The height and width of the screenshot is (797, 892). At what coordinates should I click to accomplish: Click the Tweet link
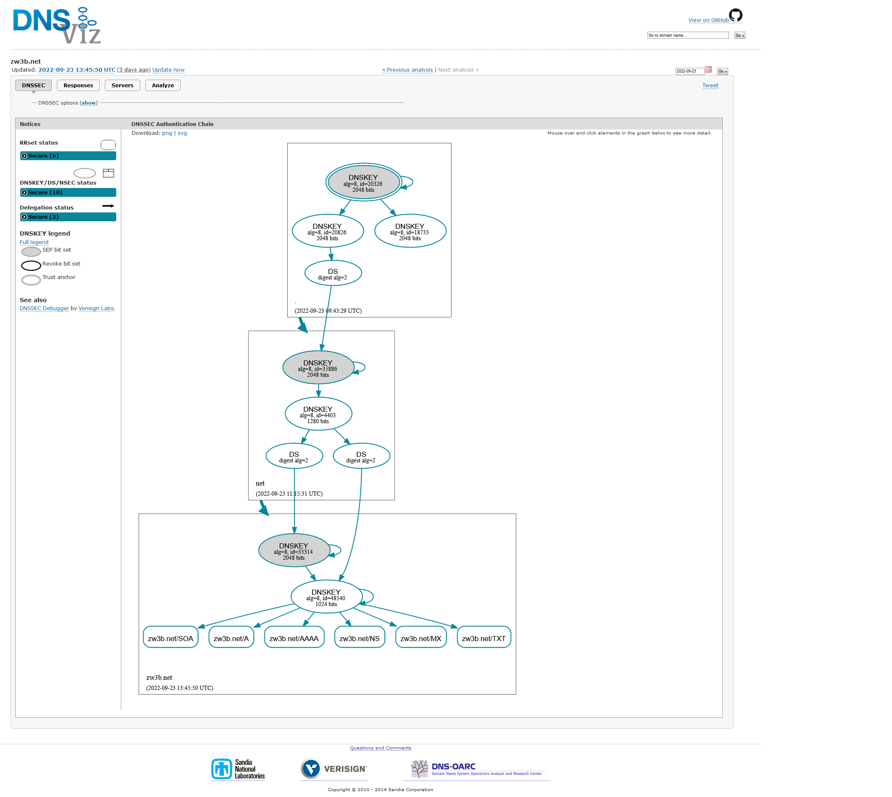[x=711, y=86]
